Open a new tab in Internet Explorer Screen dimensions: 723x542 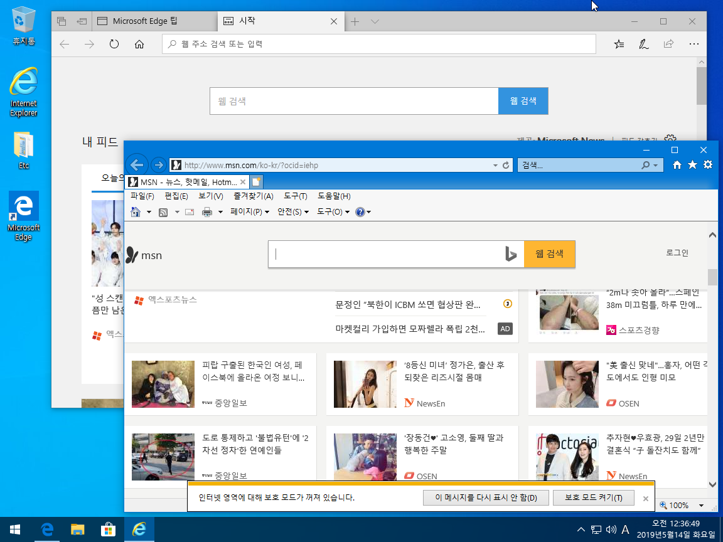coord(256,181)
